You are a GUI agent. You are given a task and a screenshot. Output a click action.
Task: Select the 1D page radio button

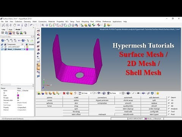pos(169,100)
